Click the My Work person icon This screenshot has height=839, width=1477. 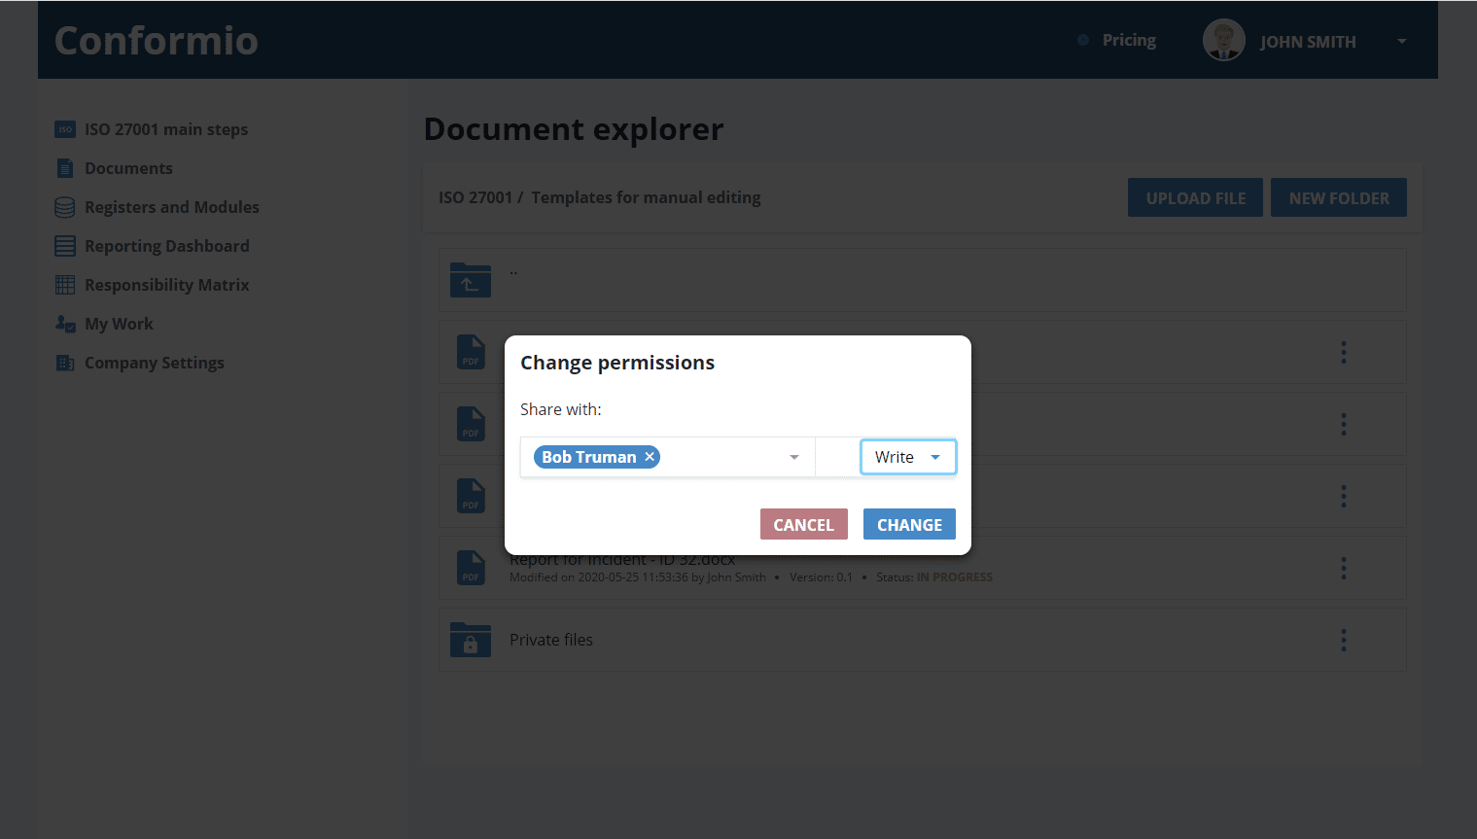[65, 324]
